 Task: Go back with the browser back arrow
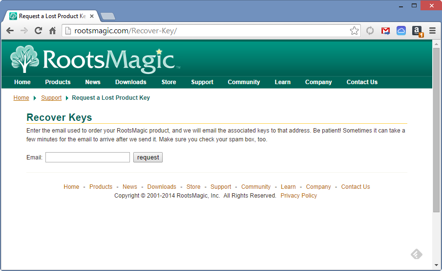point(10,30)
